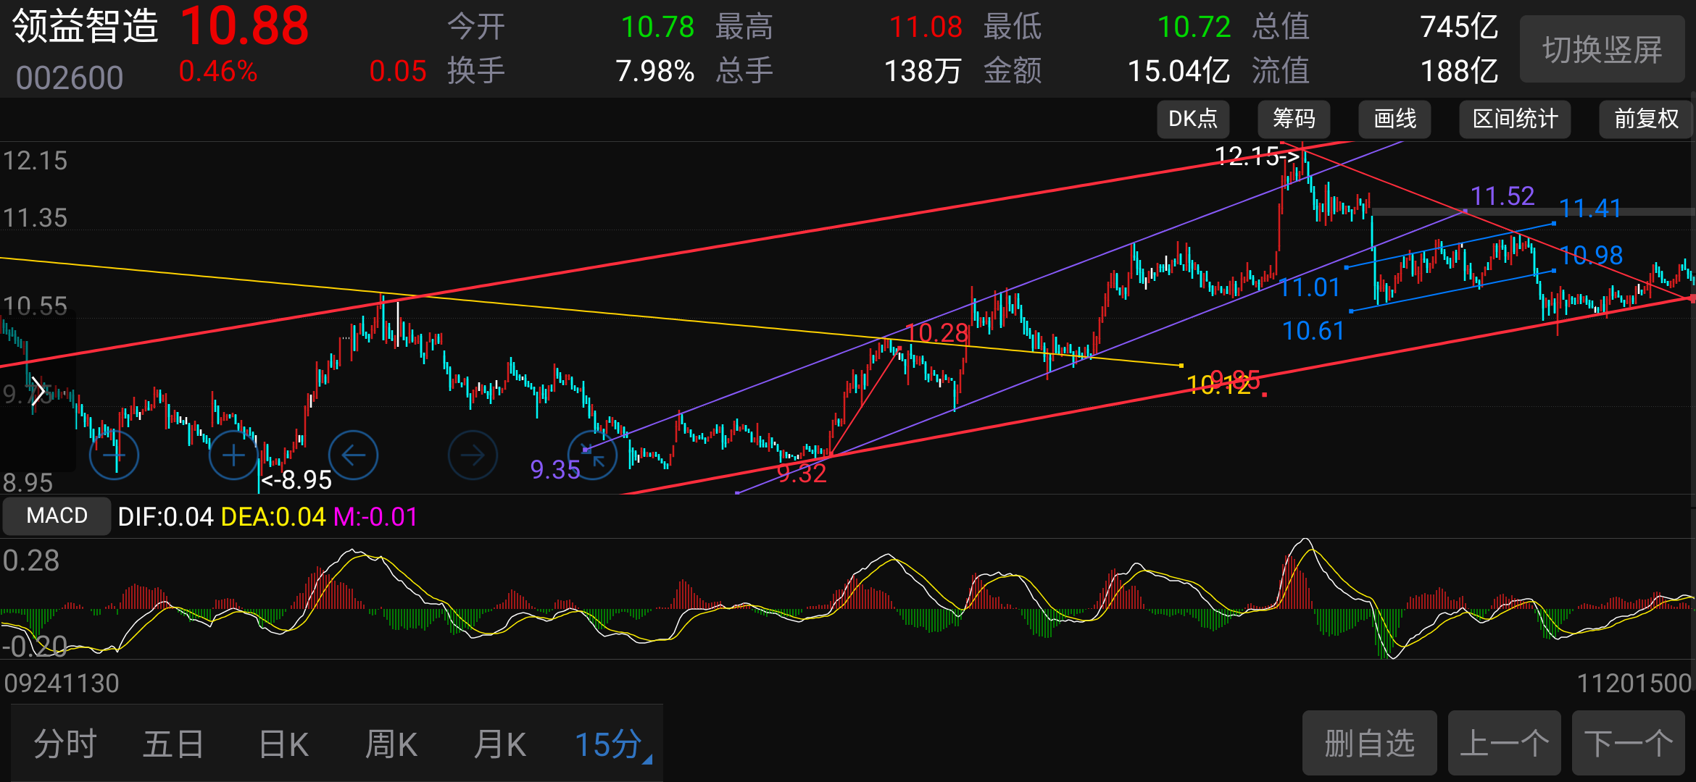Screen dimensions: 1696x782
Task: Tap the 总值 market cap 745亿 value
Action: click(x=1459, y=27)
